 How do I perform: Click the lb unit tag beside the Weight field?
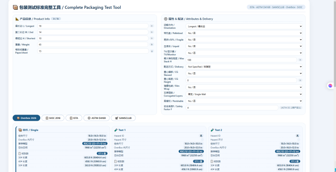click(x=152, y=44)
